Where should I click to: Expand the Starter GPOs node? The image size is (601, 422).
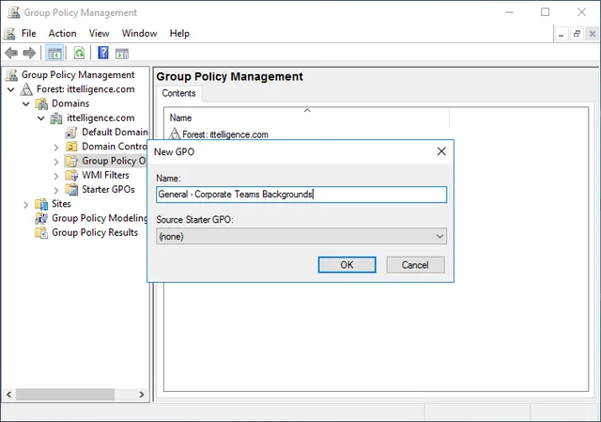pos(56,190)
